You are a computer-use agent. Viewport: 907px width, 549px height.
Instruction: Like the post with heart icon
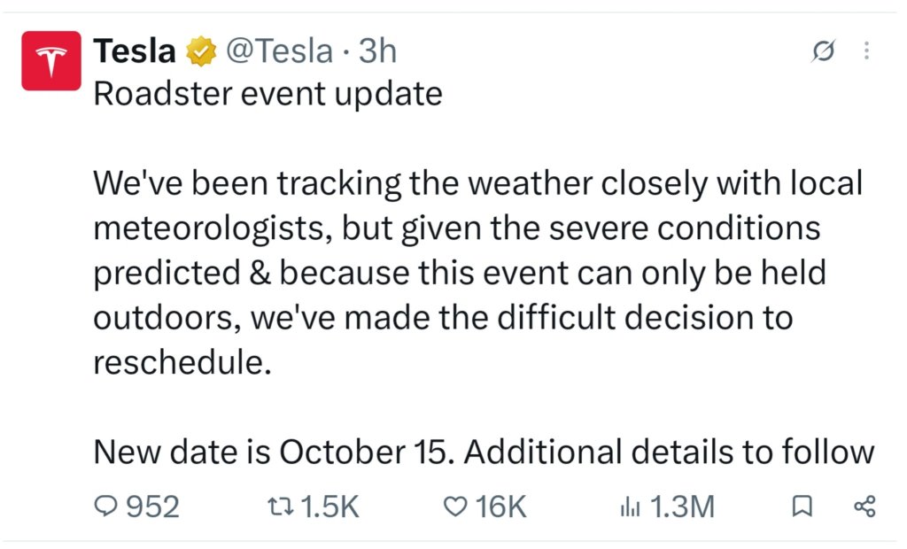pos(455,506)
